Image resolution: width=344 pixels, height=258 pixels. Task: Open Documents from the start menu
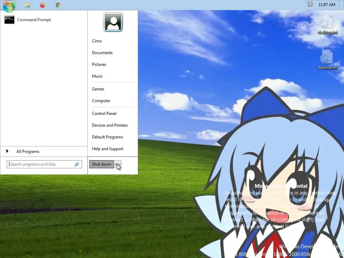pyautogui.click(x=102, y=53)
